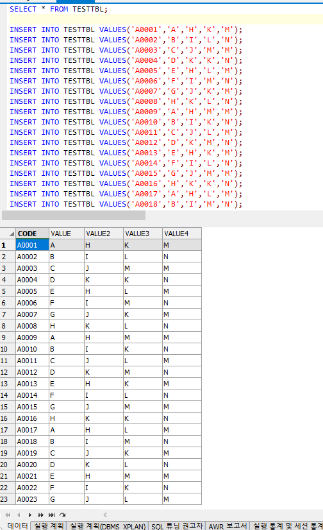Jump to next page of records

coord(40,515)
